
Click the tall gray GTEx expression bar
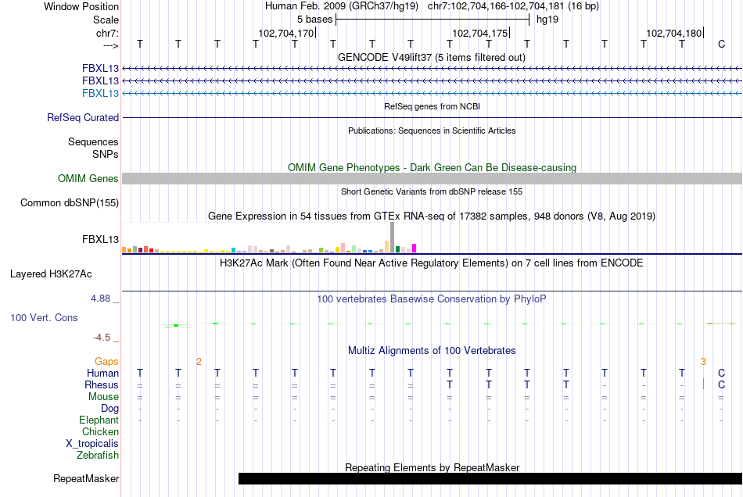pos(393,237)
